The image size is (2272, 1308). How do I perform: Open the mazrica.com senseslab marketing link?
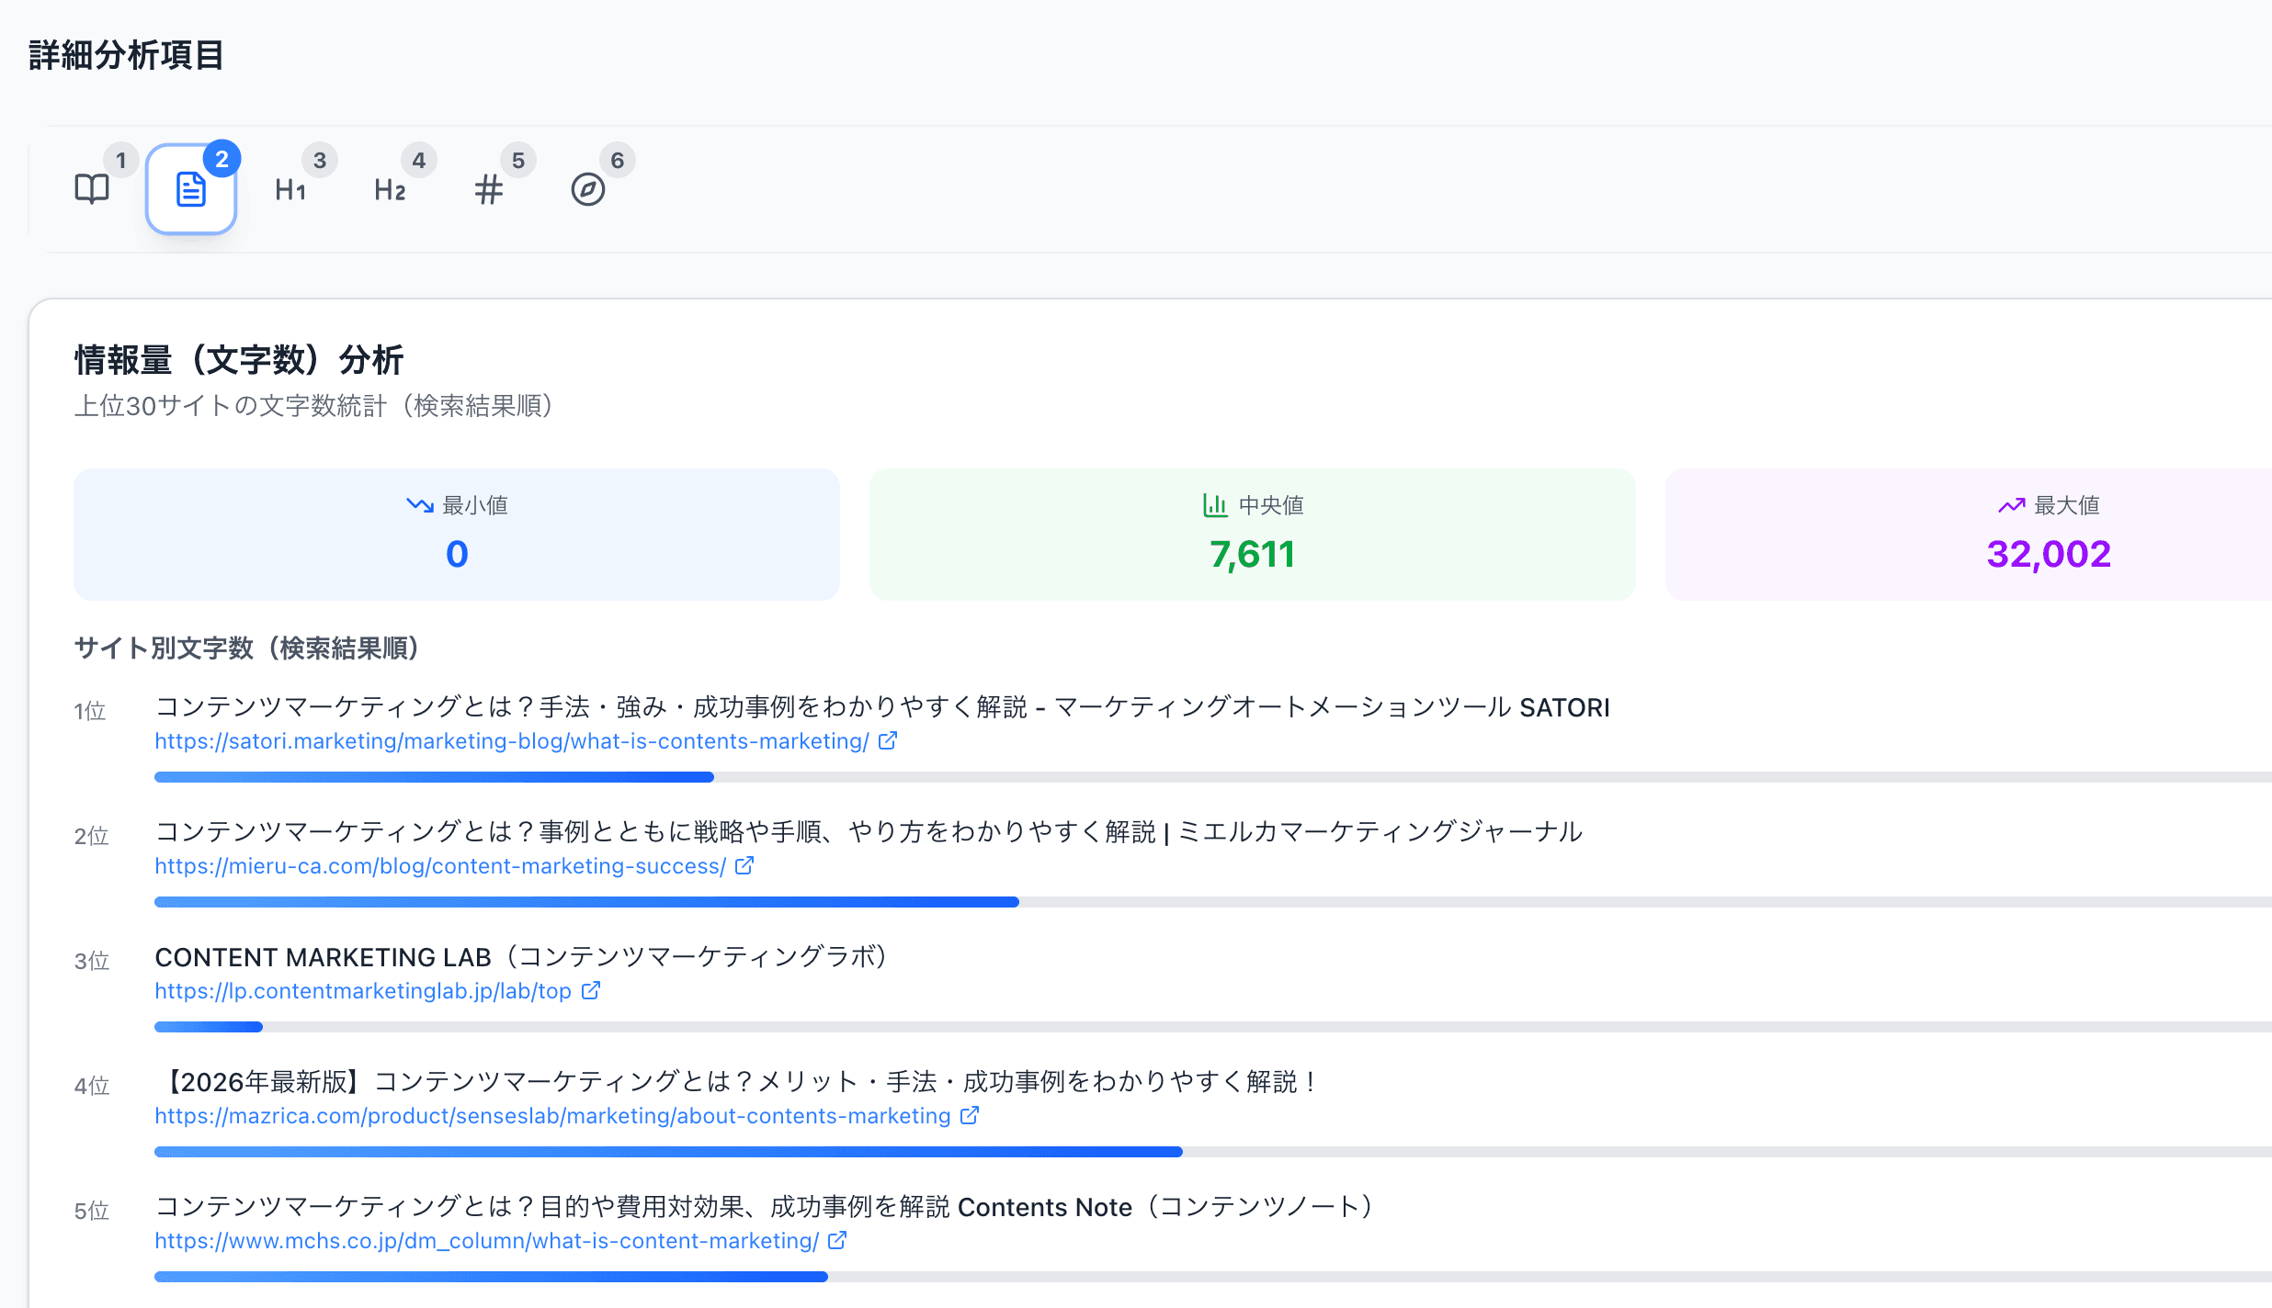pyautogui.click(x=551, y=1115)
